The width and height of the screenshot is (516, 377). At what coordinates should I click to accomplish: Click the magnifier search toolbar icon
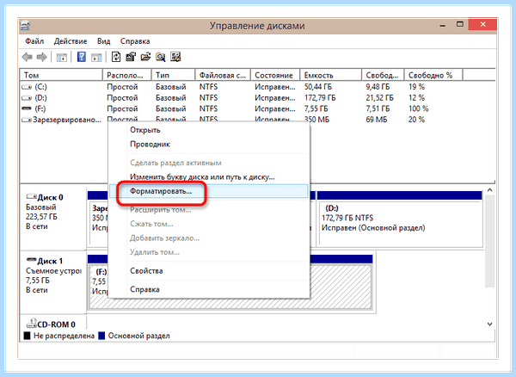tap(160, 57)
